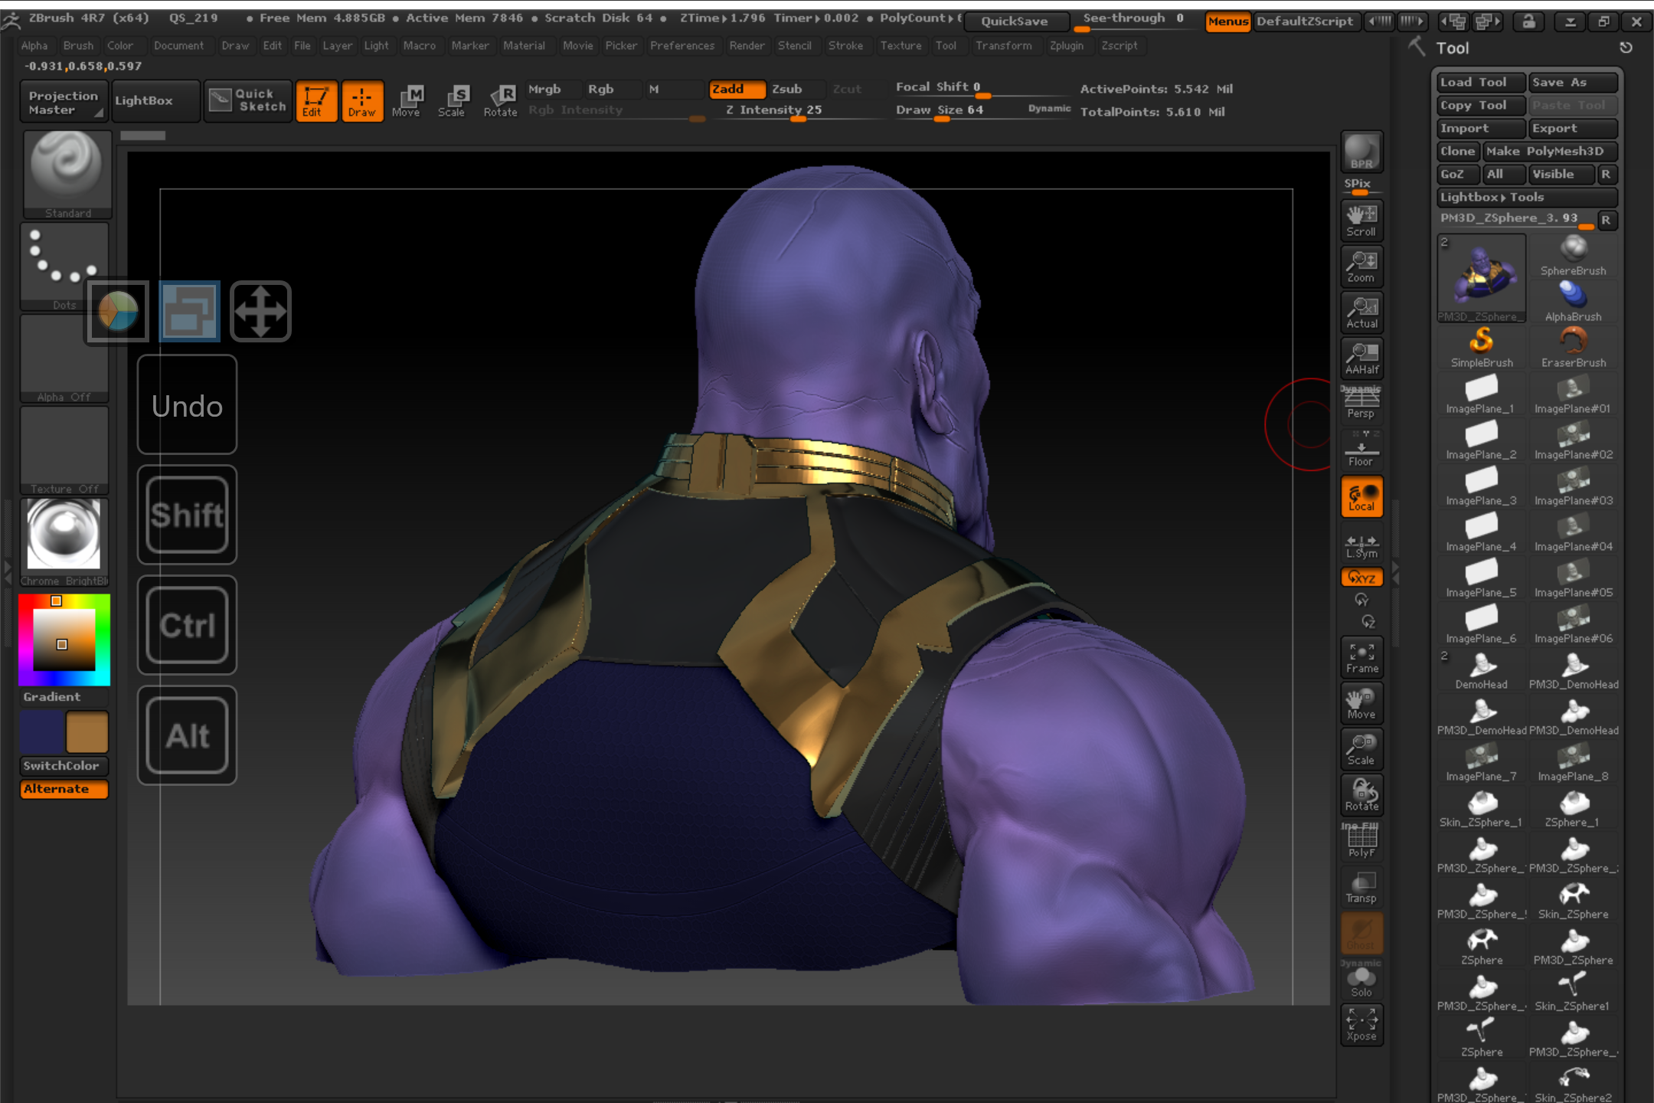The width and height of the screenshot is (1654, 1103).
Task: Select the right shelf Move icon
Action: click(1361, 703)
